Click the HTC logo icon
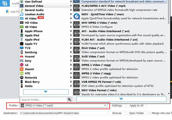The height and width of the screenshot is (120, 172). [x=22, y=73]
